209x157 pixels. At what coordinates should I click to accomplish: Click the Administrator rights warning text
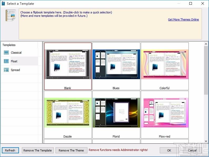click(118, 150)
